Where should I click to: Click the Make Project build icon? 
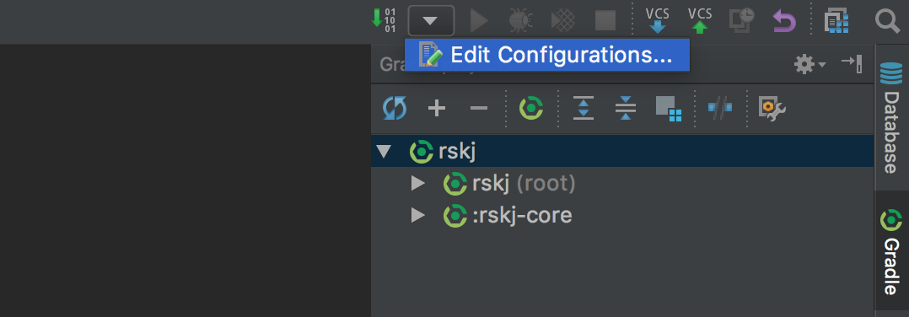click(383, 20)
